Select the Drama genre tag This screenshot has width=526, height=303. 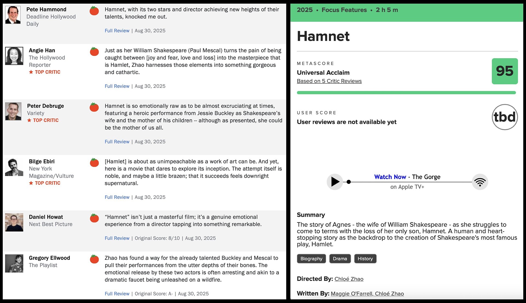(x=340, y=259)
